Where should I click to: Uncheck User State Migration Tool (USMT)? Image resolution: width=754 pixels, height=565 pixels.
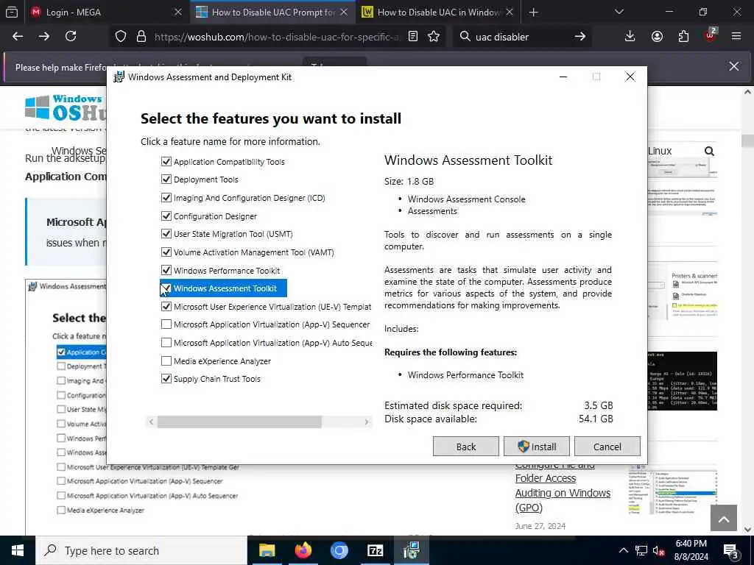(x=166, y=233)
